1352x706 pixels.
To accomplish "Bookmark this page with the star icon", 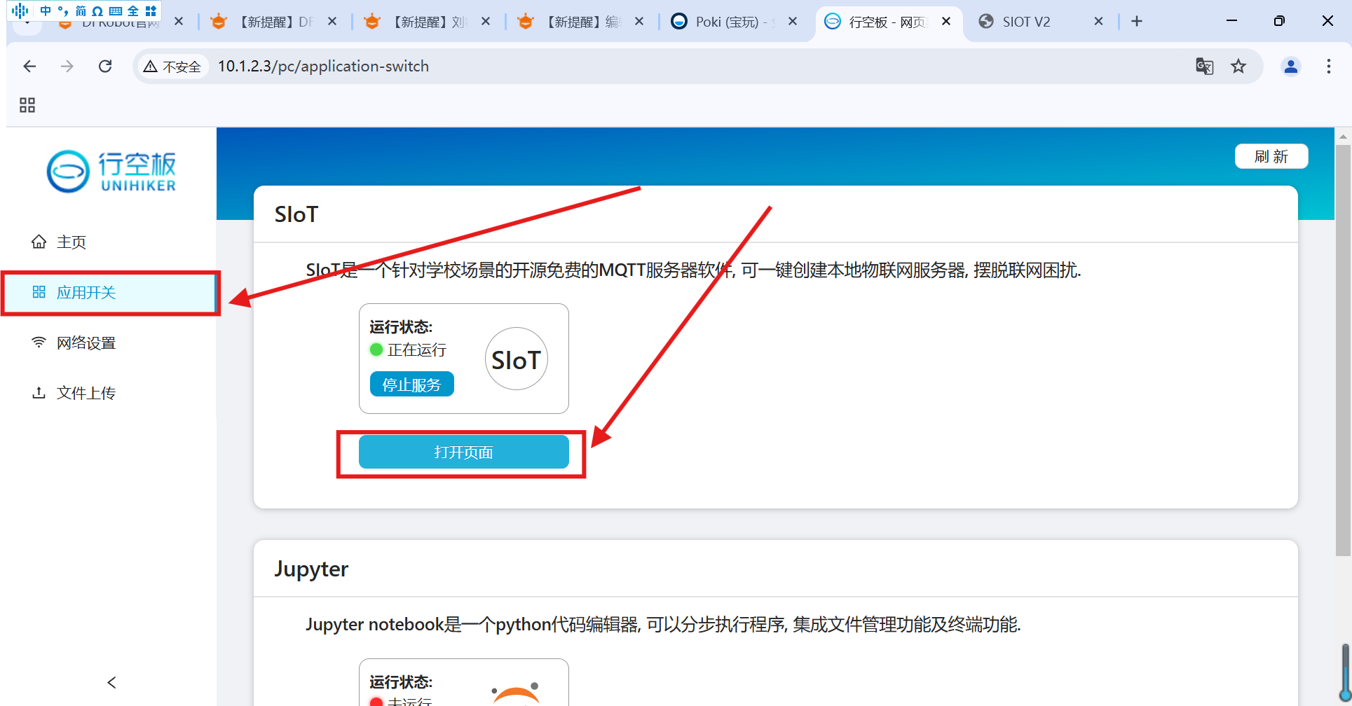I will click(x=1238, y=67).
